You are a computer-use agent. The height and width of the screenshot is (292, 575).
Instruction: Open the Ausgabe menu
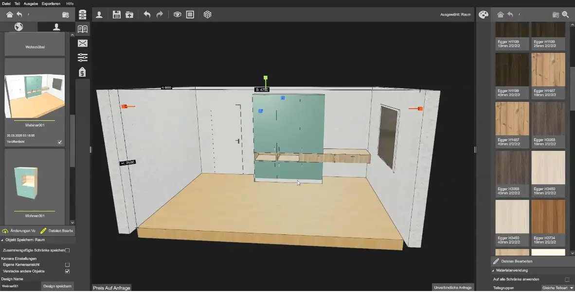pyautogui.click(x=31, y=4)
